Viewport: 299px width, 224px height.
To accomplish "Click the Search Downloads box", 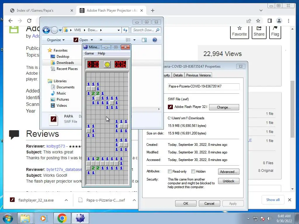I will 146,30.
